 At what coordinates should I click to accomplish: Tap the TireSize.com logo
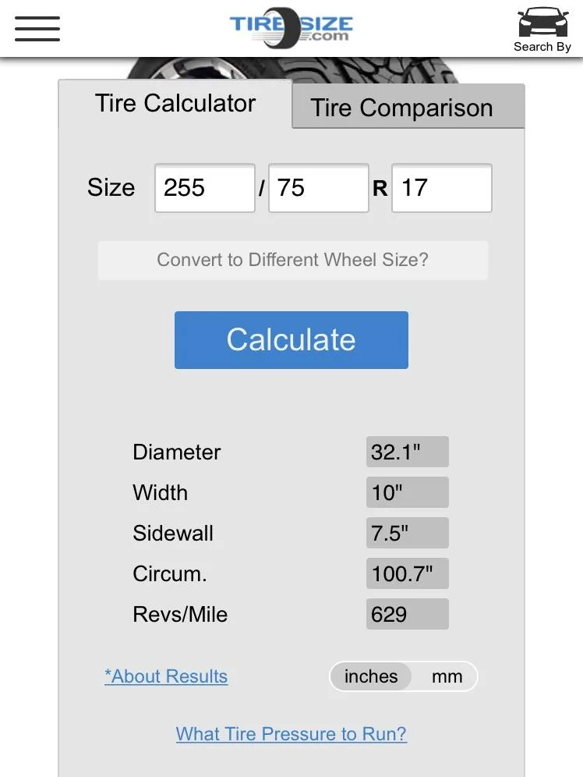point(291,28)
